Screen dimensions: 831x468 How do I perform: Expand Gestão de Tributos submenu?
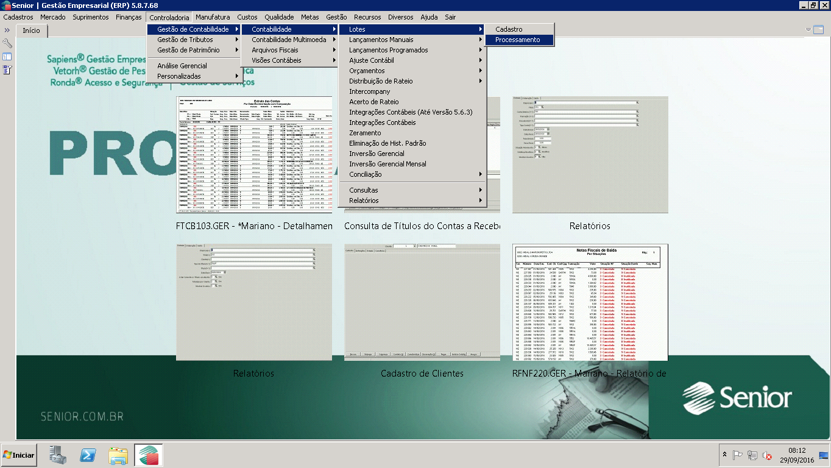194,40
